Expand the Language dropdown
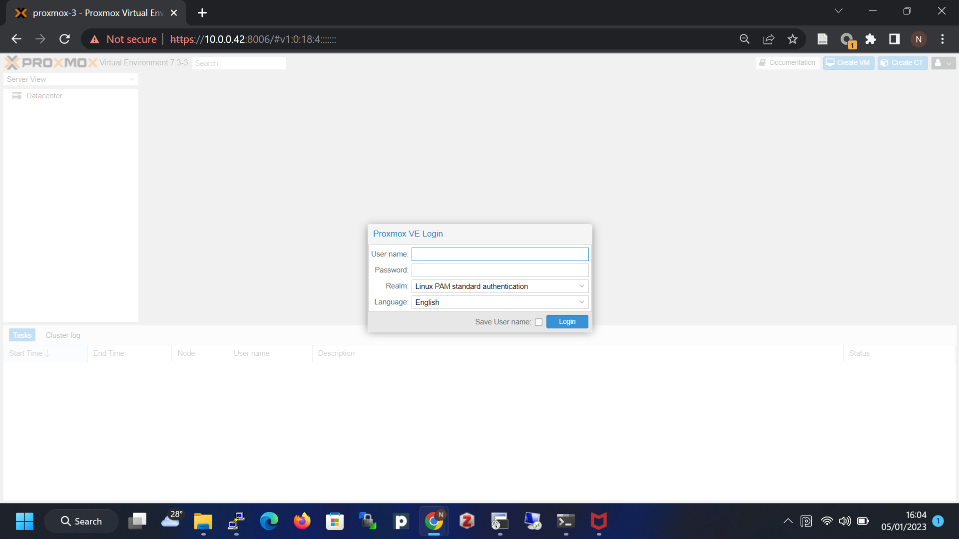 point(581,302)
